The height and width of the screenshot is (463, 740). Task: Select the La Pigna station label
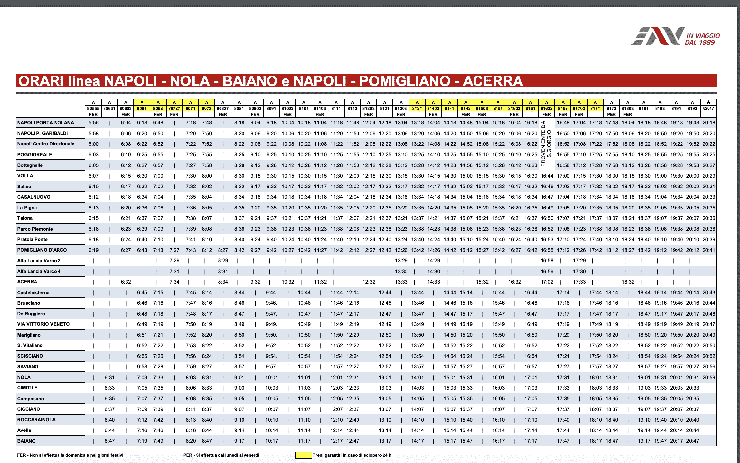pos(27,208)
